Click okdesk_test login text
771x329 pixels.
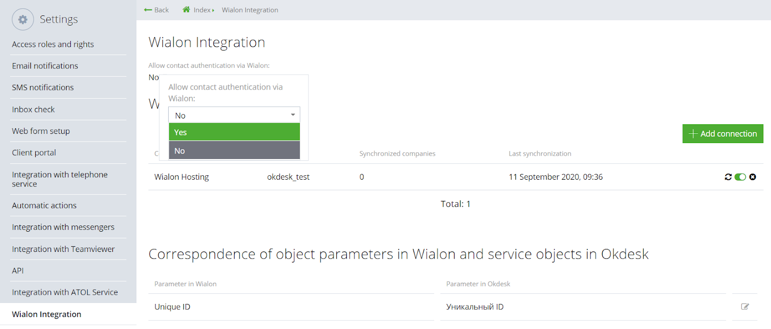pos(288,177)
